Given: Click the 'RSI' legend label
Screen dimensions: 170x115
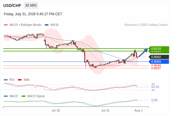Looking at the screenshot, I should (12, 80).
